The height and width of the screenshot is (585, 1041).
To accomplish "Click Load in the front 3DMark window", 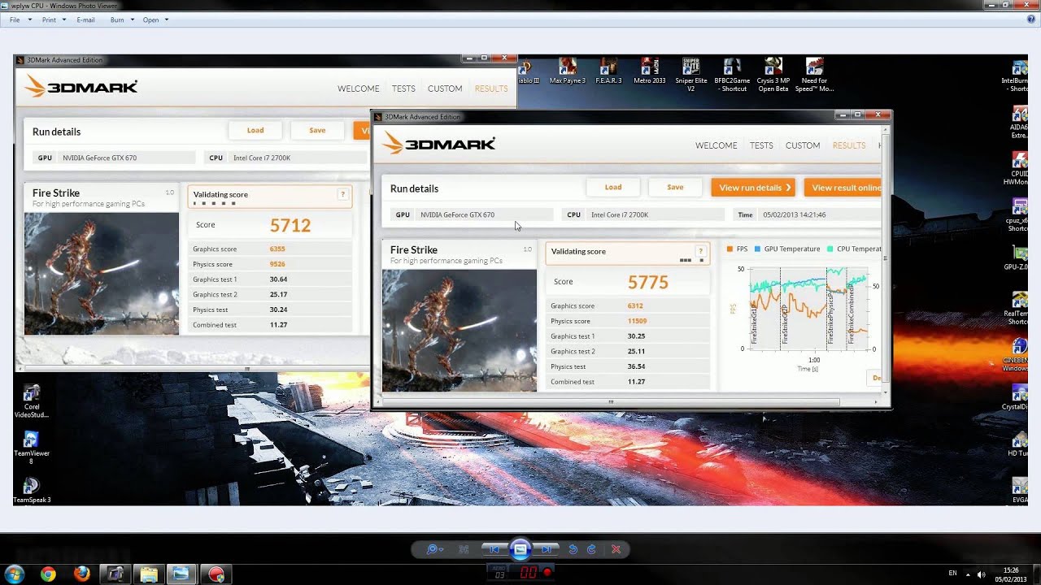I will 613,187.
